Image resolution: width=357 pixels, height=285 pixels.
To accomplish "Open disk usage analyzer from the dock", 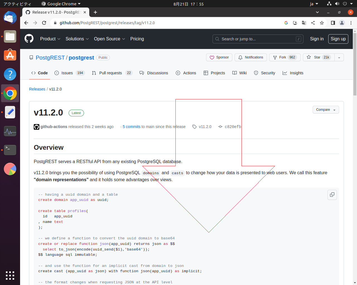I will pyautogui.click(x=10, y=169).
